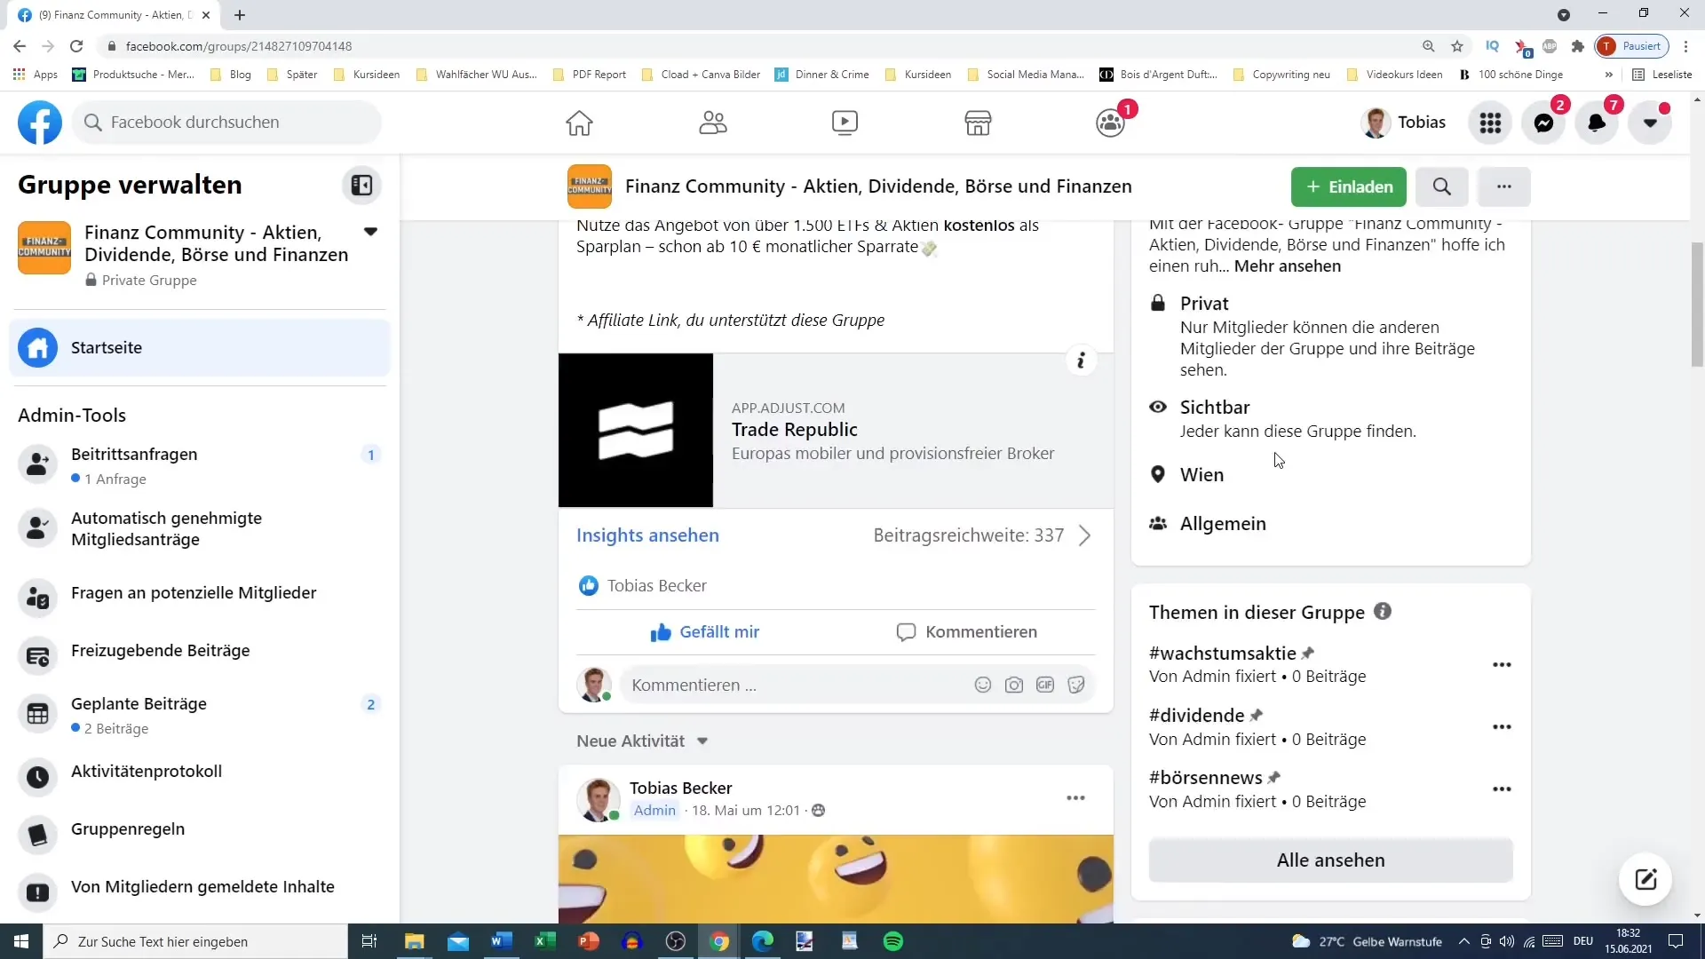Open options for #wachstumsaktie topic
Viewport: 1705px width, 959px height.
click(1502, 664)
